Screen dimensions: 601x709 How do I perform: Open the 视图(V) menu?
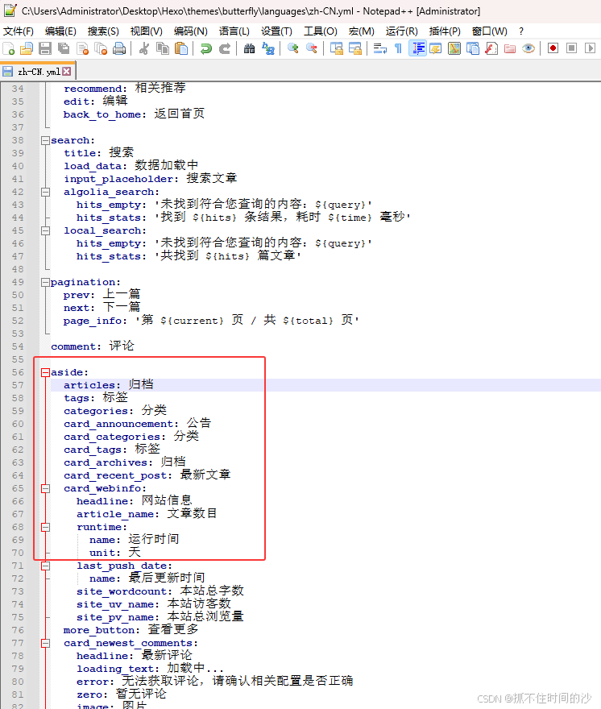146,31
